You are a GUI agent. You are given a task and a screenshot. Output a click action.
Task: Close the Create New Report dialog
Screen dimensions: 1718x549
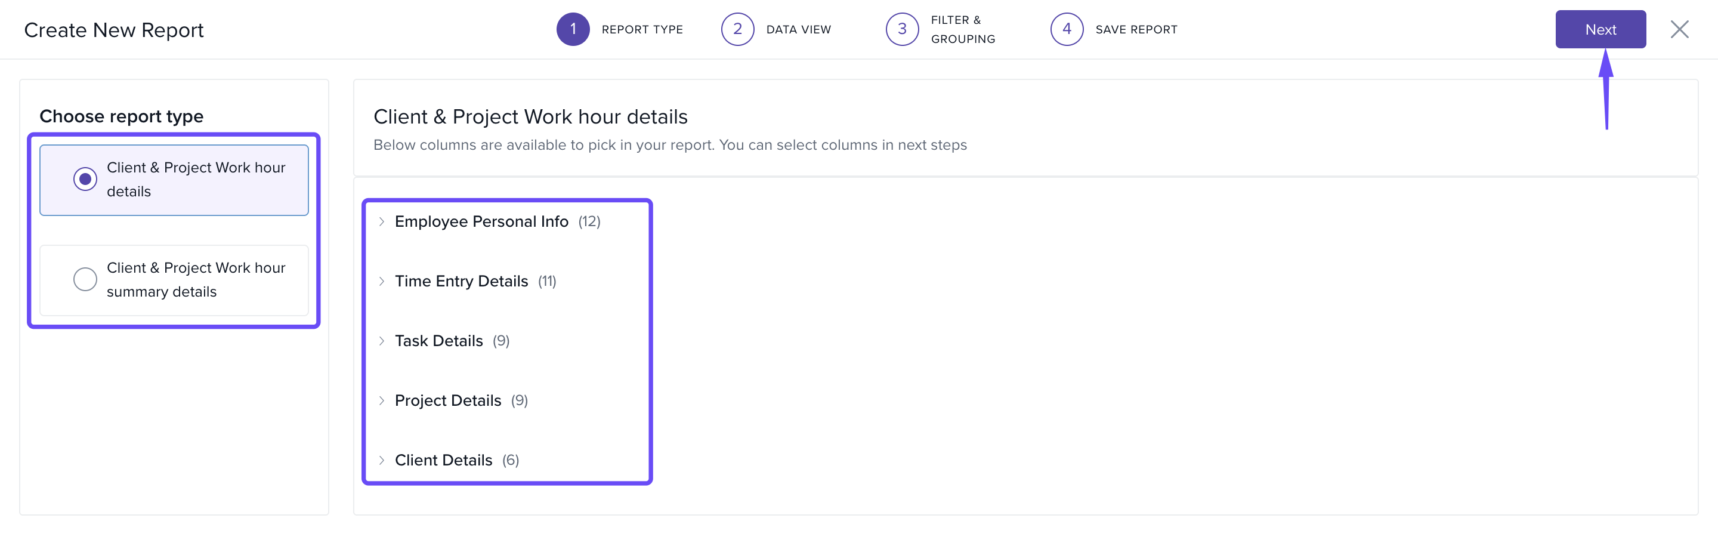click(1679, 29)
